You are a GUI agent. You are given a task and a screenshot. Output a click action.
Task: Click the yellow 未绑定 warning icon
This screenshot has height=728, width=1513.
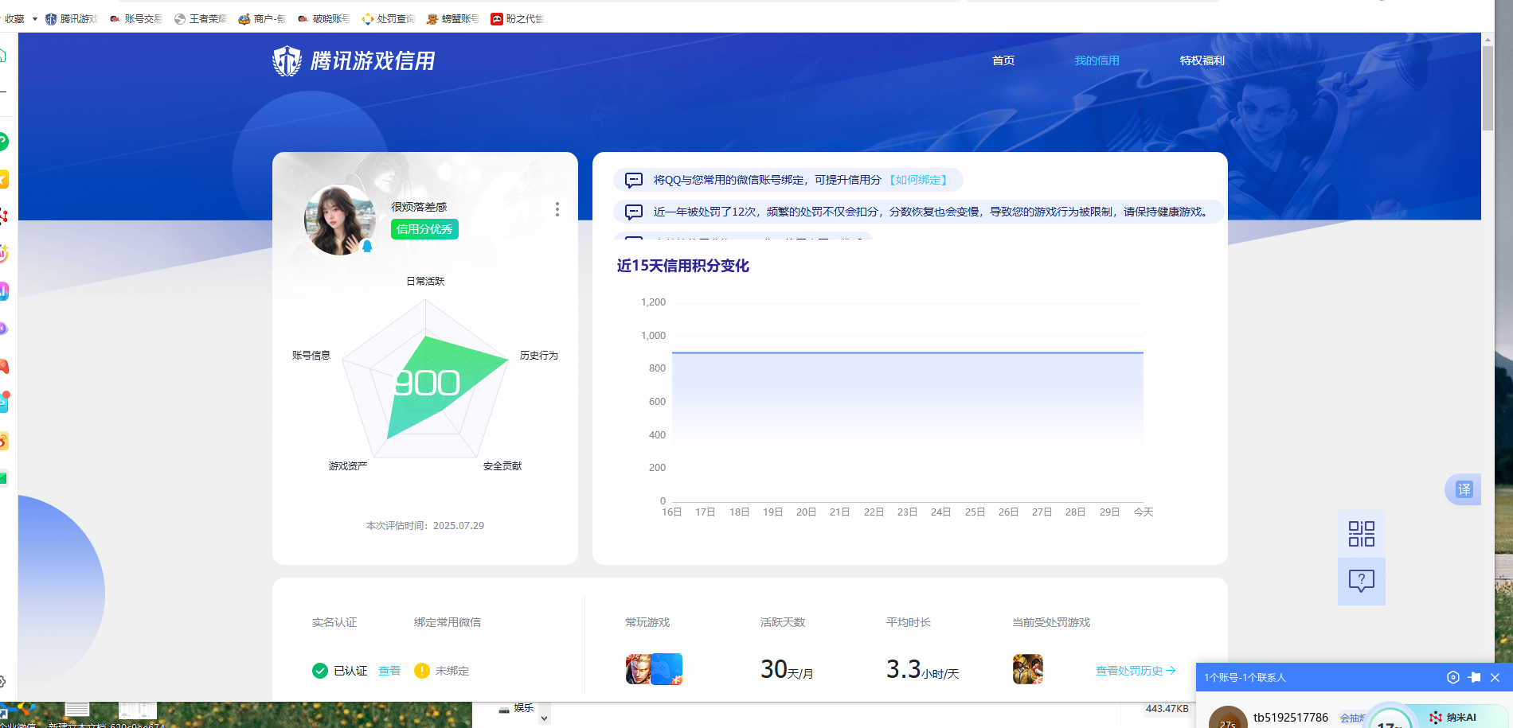[x=422, y=671]
